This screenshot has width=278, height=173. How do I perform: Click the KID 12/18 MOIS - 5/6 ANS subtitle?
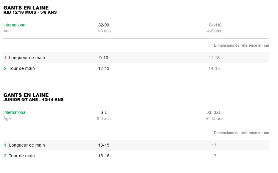(30, 12)
